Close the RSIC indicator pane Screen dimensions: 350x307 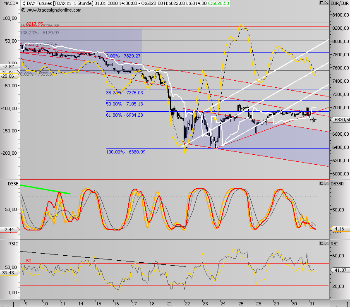326,243
